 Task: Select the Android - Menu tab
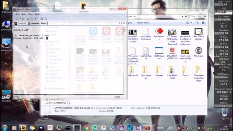37,23
